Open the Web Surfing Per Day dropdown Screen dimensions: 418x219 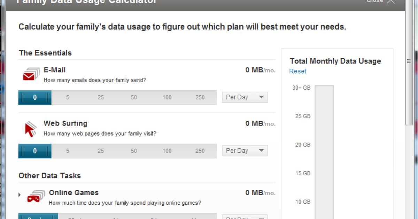tap(245, 151)
